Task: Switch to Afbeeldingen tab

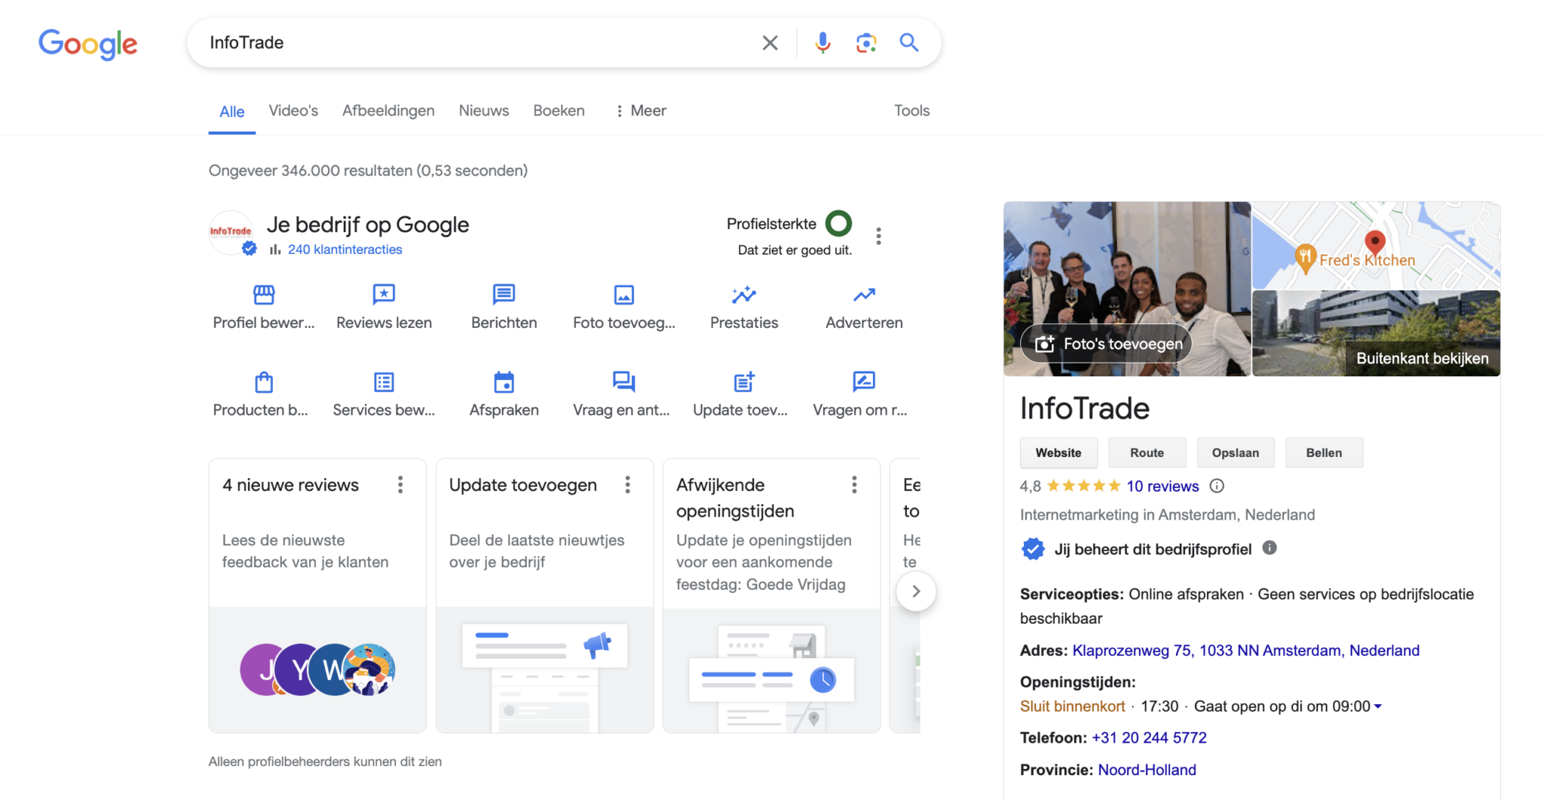Action: pyautogui.click(x=388, y=111)
